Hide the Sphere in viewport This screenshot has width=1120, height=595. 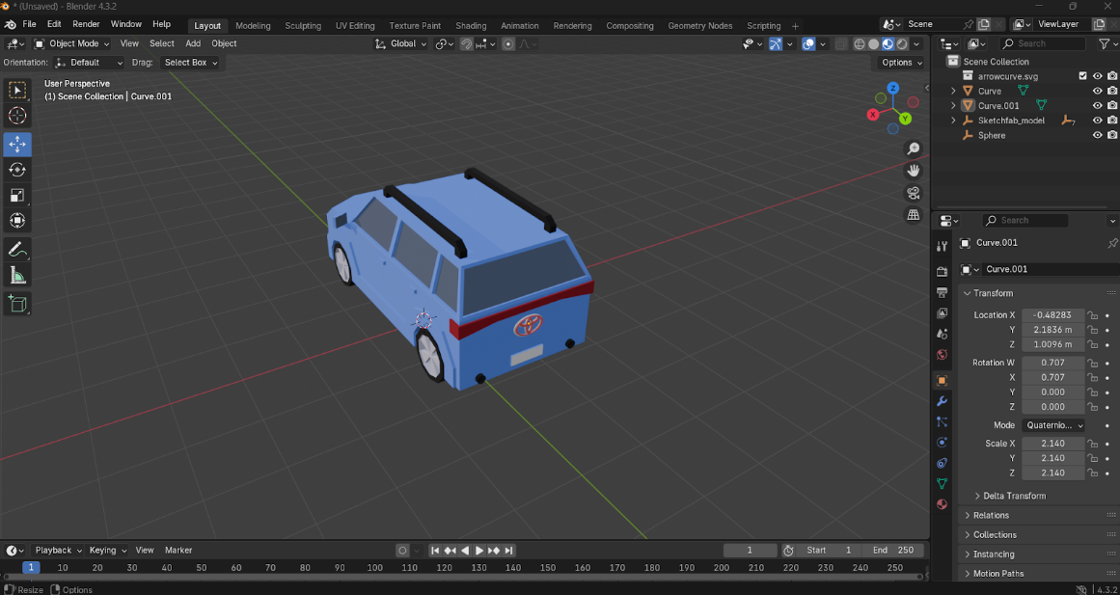(x=1098, y=135)
